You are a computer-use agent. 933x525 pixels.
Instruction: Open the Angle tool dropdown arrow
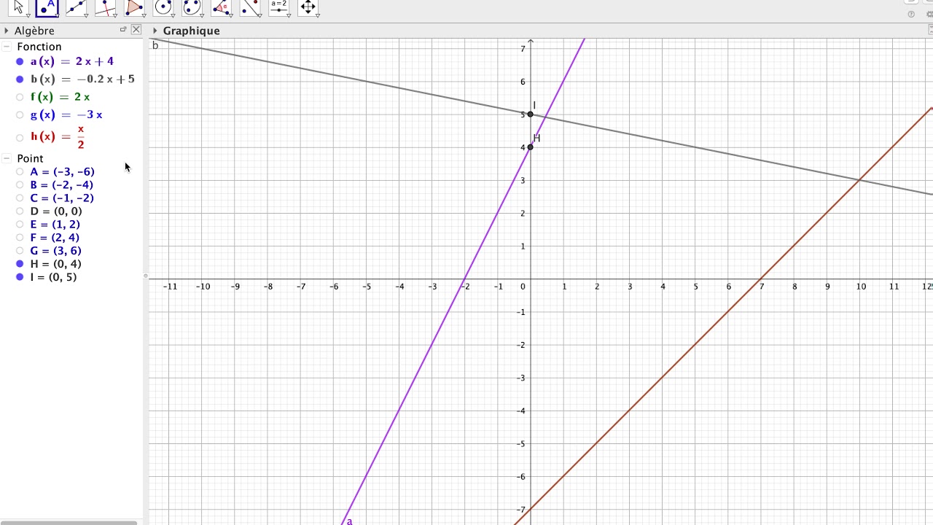click(x=230, y=15)
